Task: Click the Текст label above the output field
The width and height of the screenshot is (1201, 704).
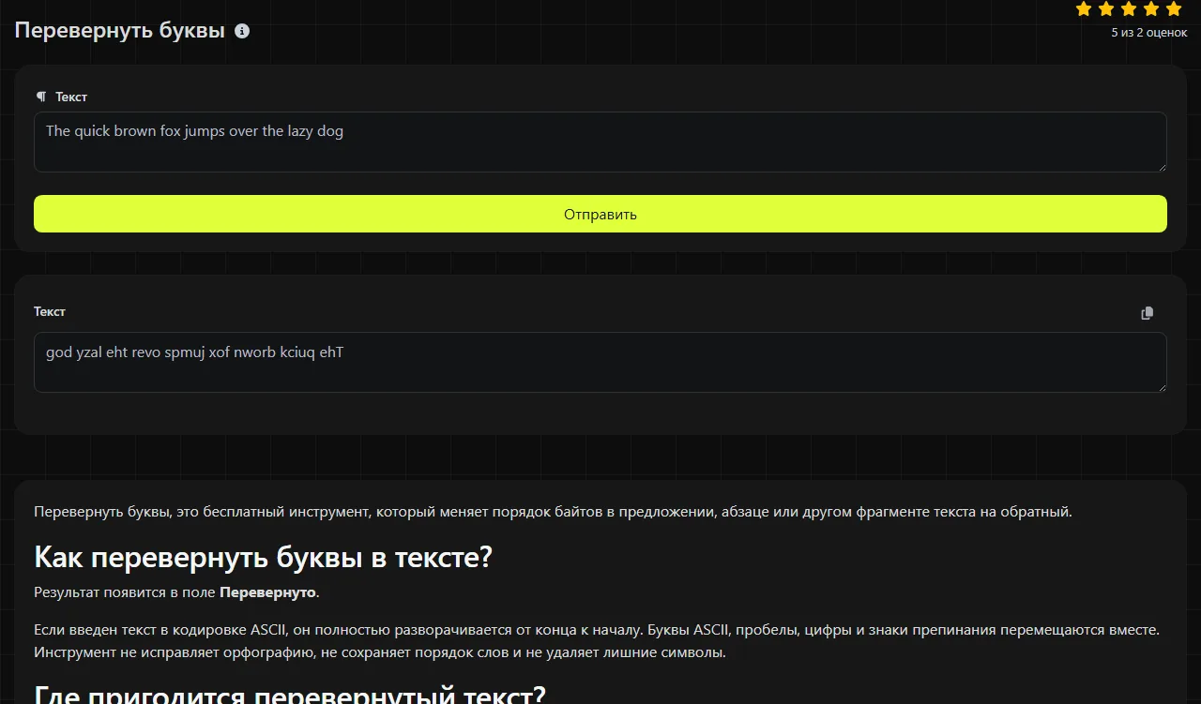Action: coord(50,311)
